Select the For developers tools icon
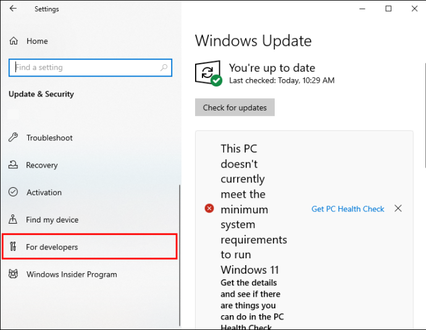The image size is (426, 330). point(13,247)
